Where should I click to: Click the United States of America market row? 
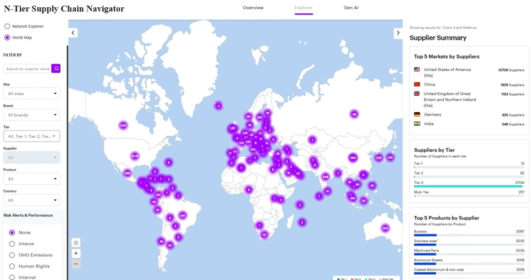(469, 72)
